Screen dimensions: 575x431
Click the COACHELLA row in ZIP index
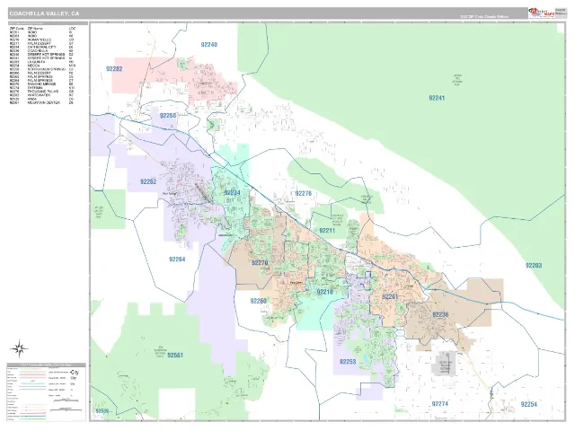(42, 50)
